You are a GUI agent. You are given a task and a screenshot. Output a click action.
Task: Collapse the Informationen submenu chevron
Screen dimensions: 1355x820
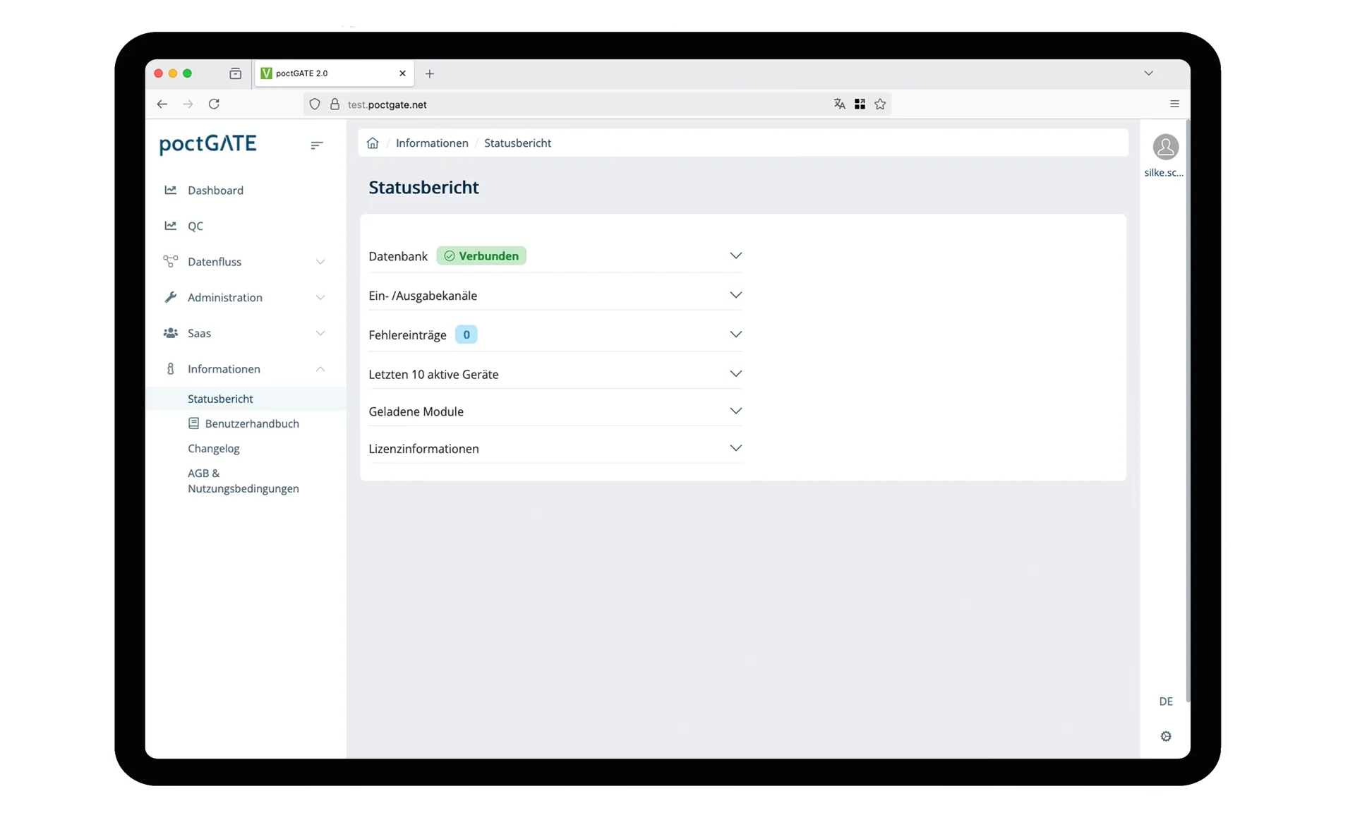[320, 369]
